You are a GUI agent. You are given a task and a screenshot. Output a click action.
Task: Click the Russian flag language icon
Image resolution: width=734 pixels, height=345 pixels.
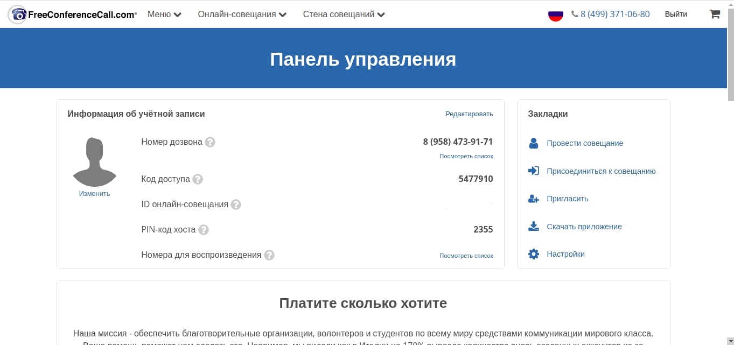[x=555, y=14]
